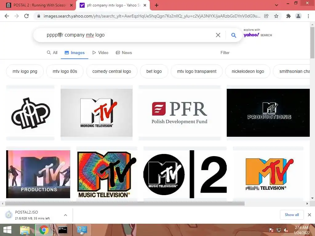Image resolution: width=315 pixels, height=236 pixels.
Task: Click the address bar URL
Action: pyautogui.click(x=152, y=16)
